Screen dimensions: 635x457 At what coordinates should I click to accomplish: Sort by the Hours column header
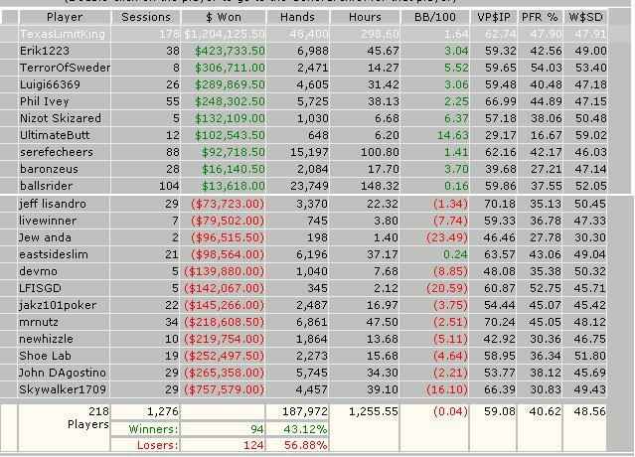[365, 17]
